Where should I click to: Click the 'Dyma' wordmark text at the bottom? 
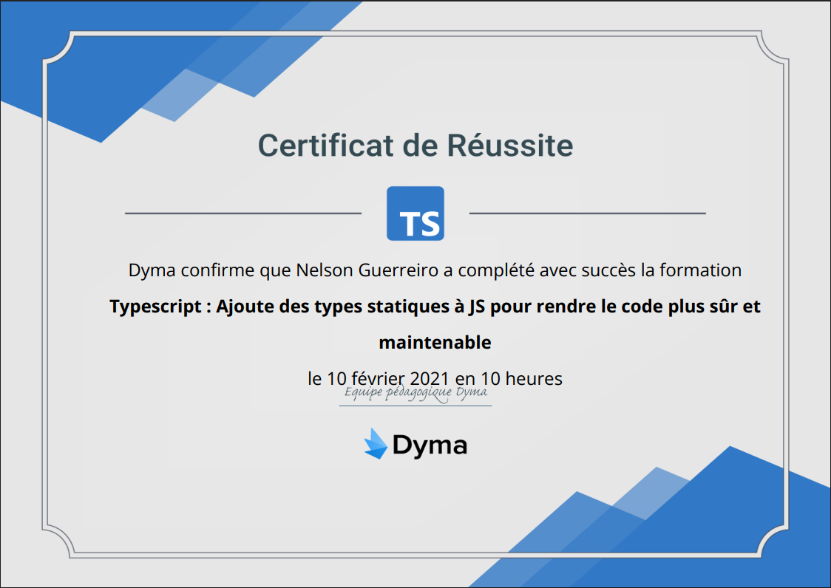430,446
